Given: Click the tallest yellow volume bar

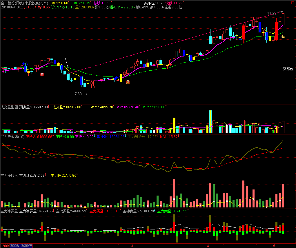Looking at the screenshot, I should pos(210,122).
